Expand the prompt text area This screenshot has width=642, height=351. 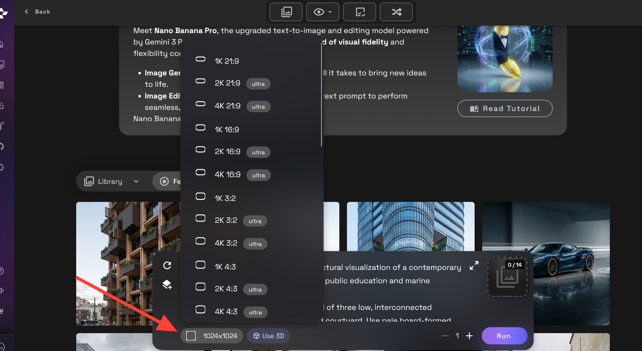coord(474,265)
